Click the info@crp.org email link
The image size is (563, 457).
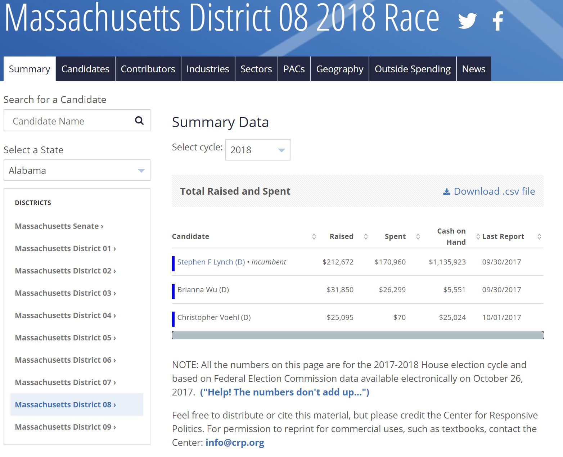point(235,442)
